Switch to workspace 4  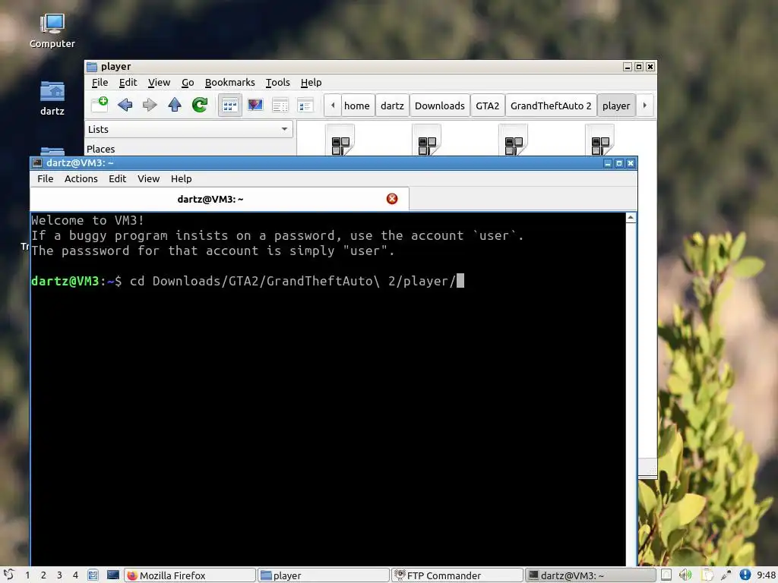coord(75,575)
